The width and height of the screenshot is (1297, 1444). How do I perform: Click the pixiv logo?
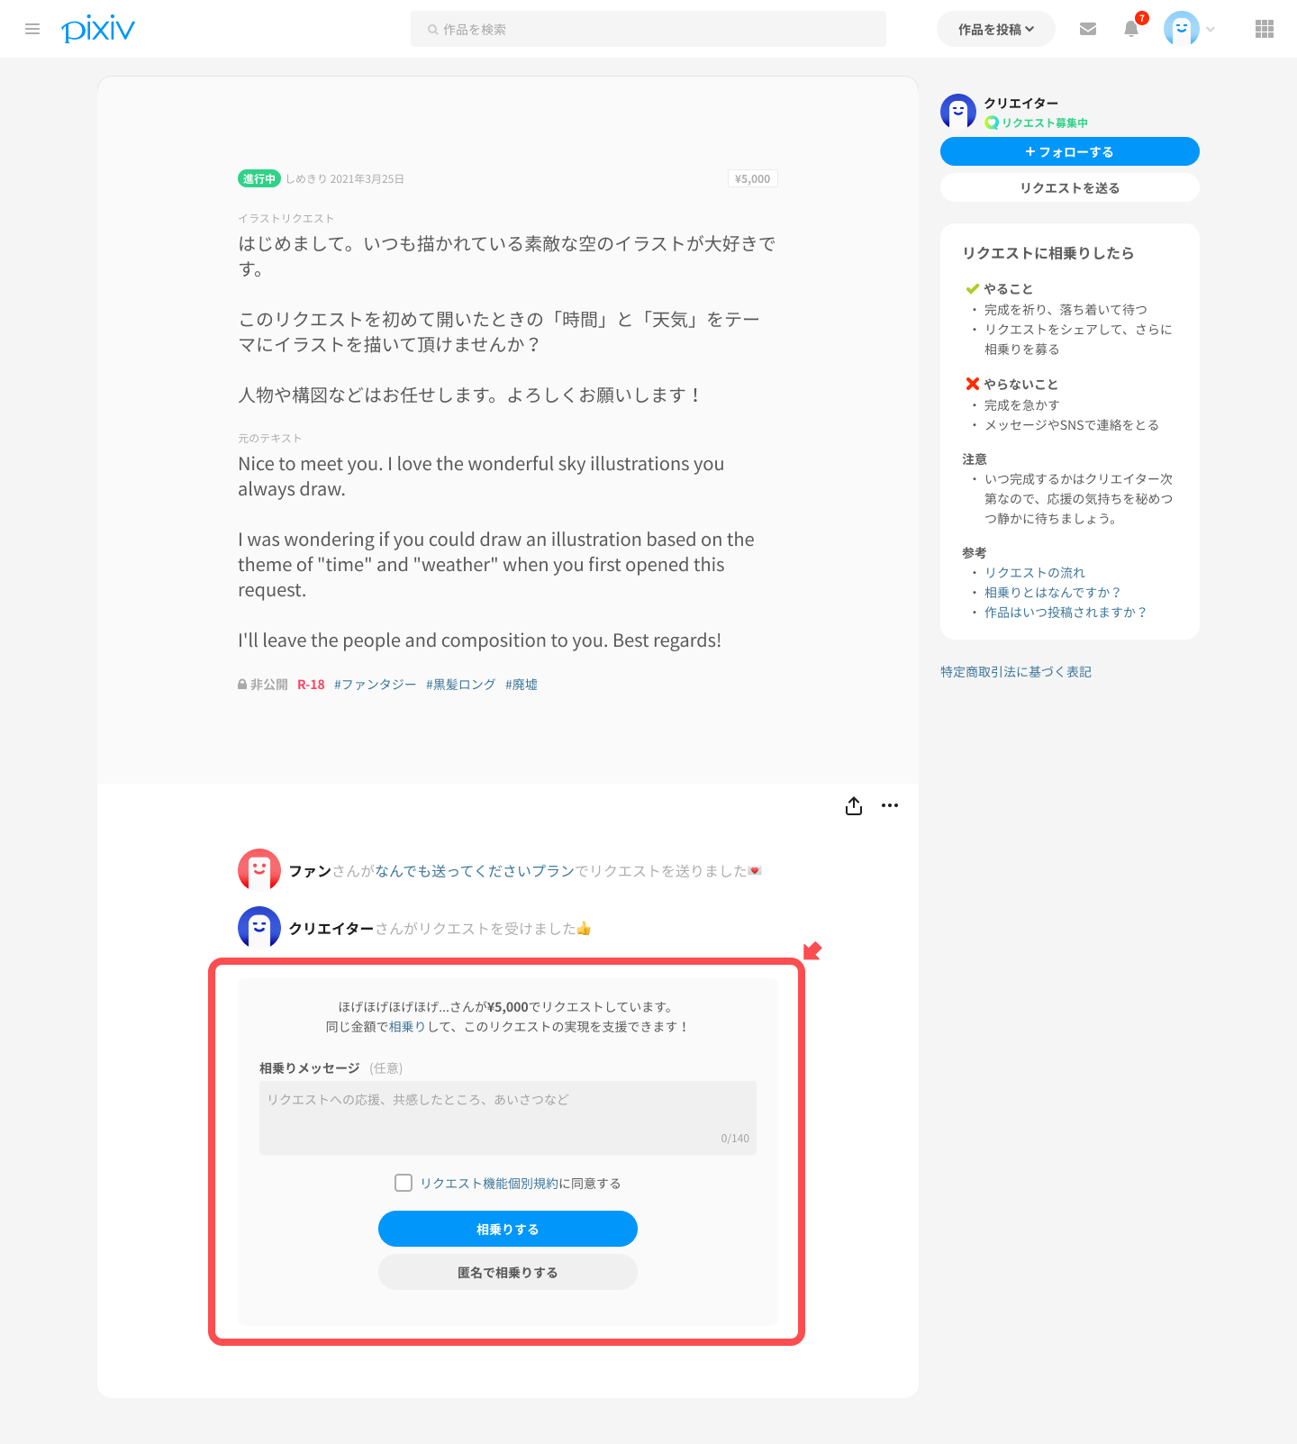point(98,29)
